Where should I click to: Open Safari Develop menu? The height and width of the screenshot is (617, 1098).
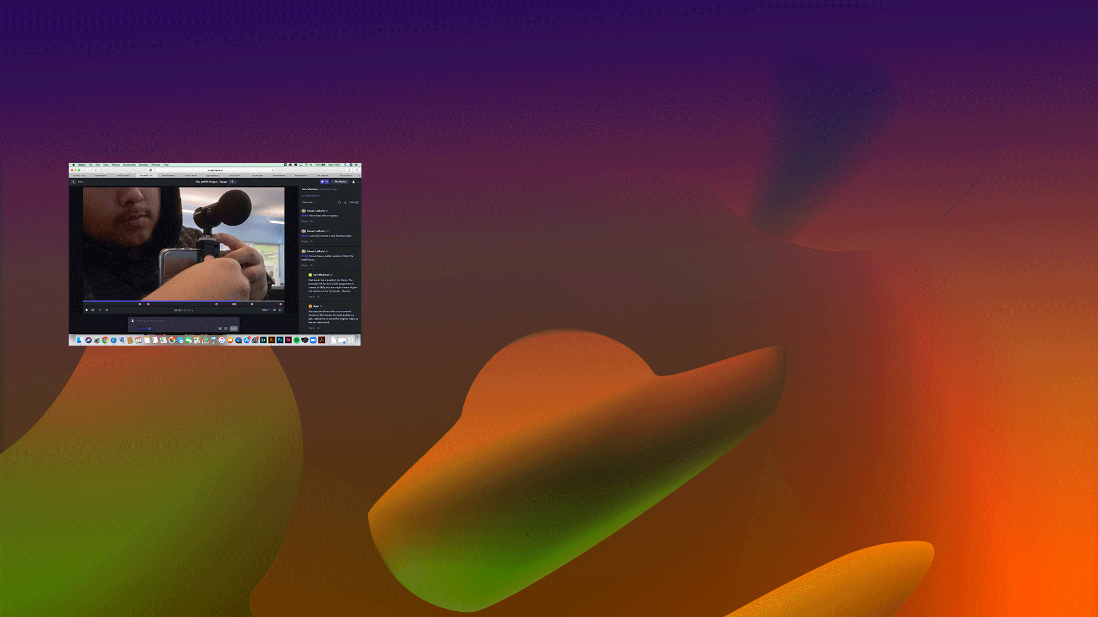144,165
